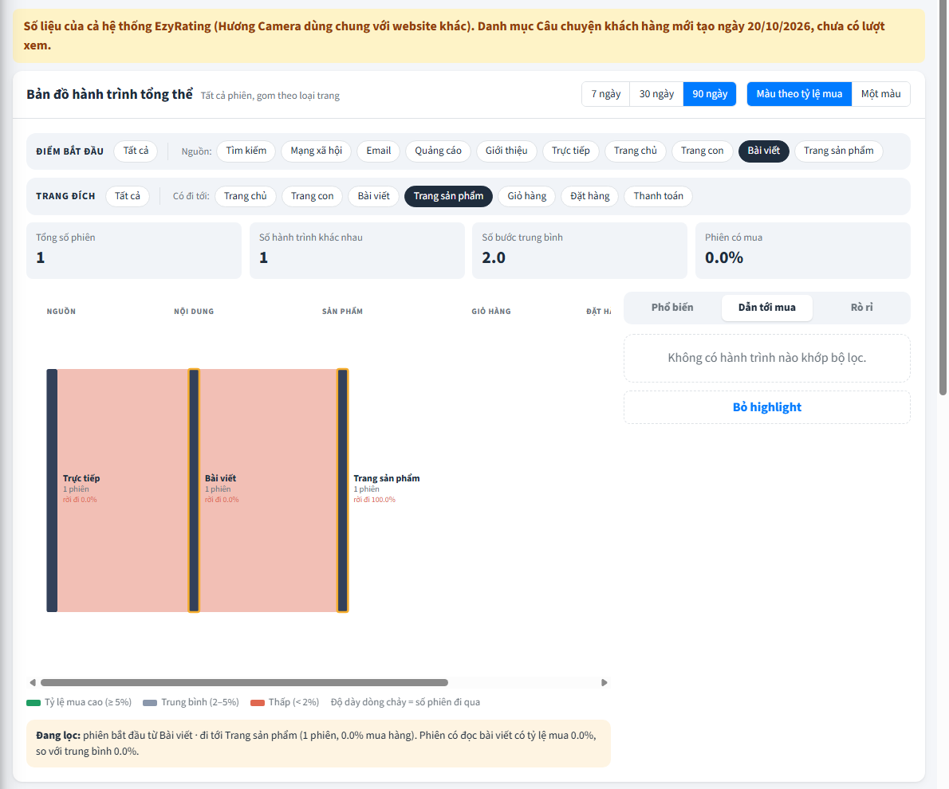The height and width of the screenshot is (789, 949).
Task: Click the page's vertical scrollbar thumb
Action: coord(943,198)
